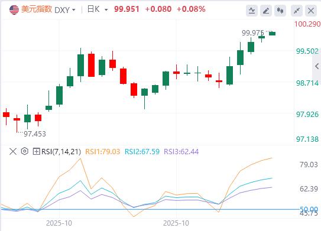
Task: Open the 日K timeframe dropdown
Action: click(x=98, y=9)
